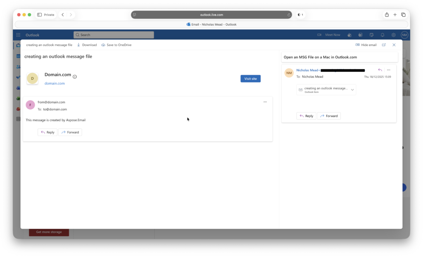Open Outlook Settings gear icon

pyautogui.click(x=393, y=35)
